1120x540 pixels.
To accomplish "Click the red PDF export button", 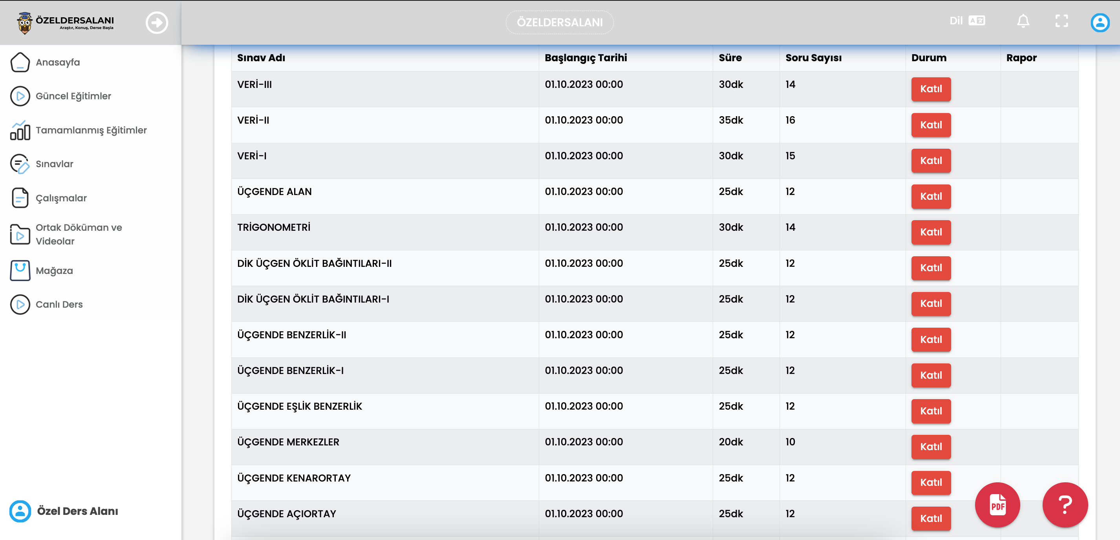I will click(997, 504).
